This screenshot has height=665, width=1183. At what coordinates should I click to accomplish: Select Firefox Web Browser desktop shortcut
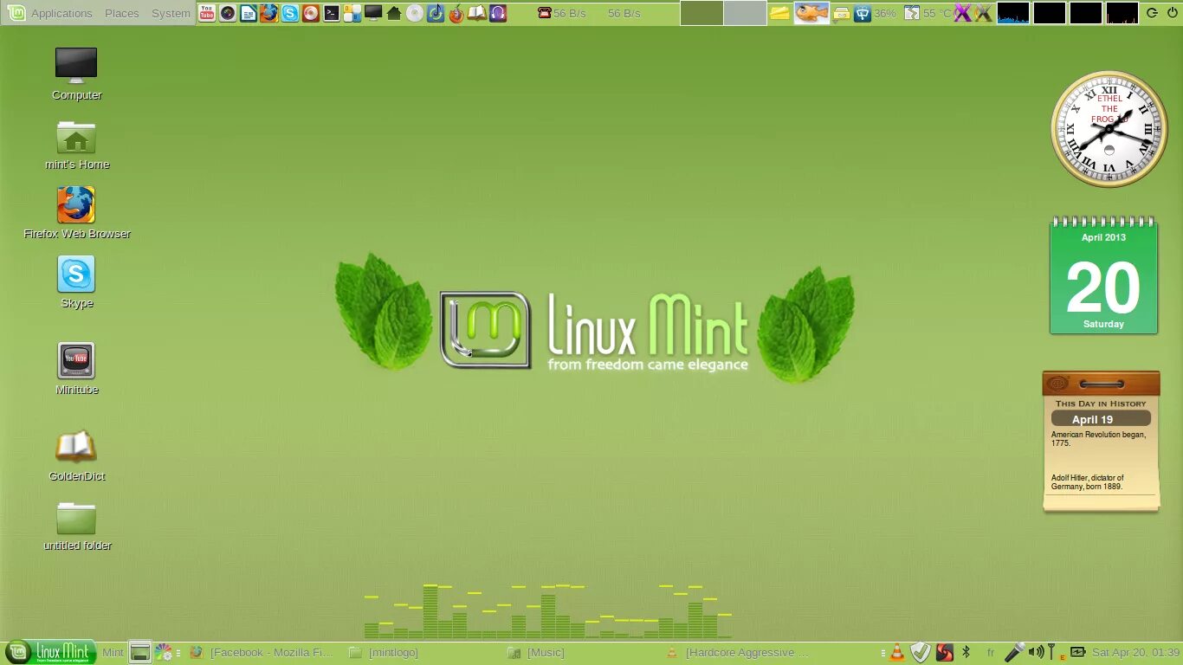click(x=76, y=214)
